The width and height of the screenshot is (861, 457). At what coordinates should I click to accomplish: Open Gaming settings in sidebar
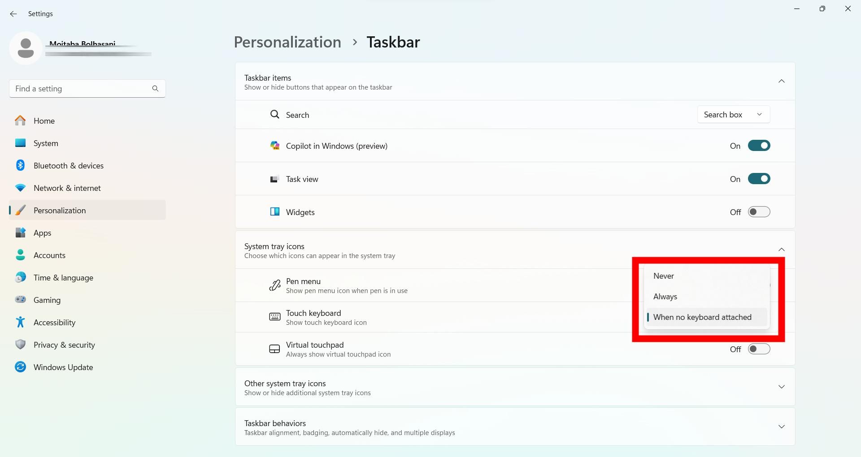coord(47,300)
